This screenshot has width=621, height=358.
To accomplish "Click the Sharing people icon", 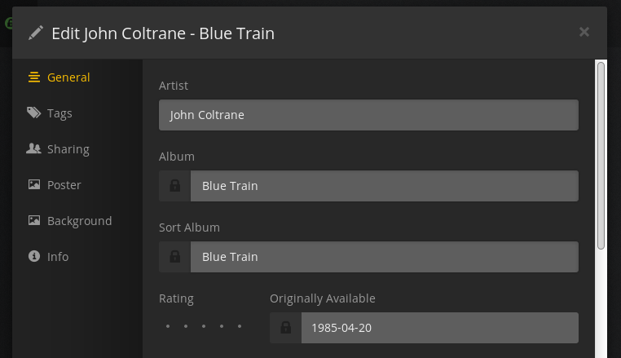I will (x=34, y=149).
